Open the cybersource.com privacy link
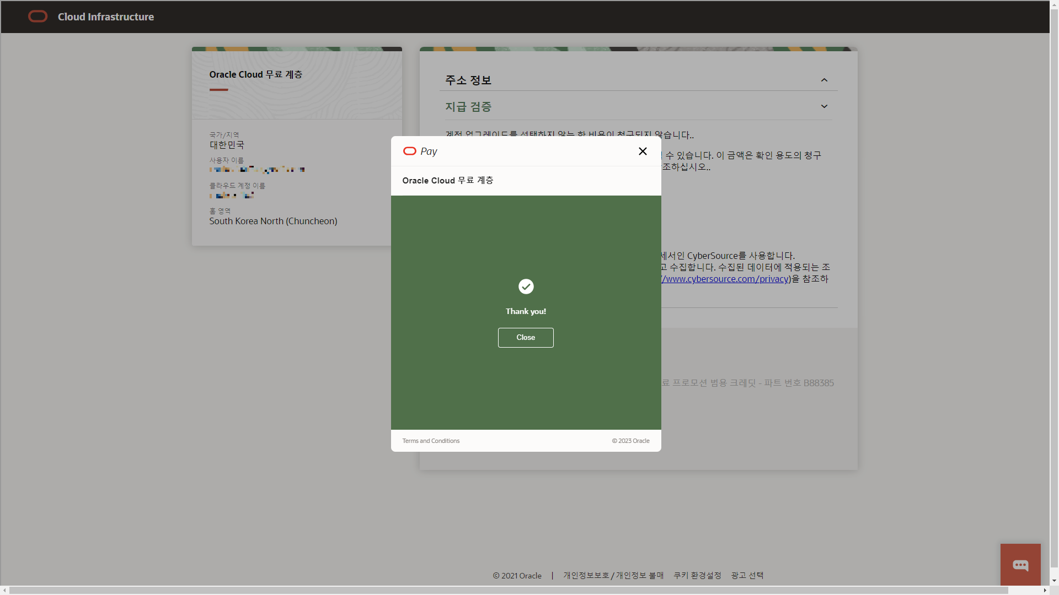This screenshot has width=1059, height=595. pos(726,279)
